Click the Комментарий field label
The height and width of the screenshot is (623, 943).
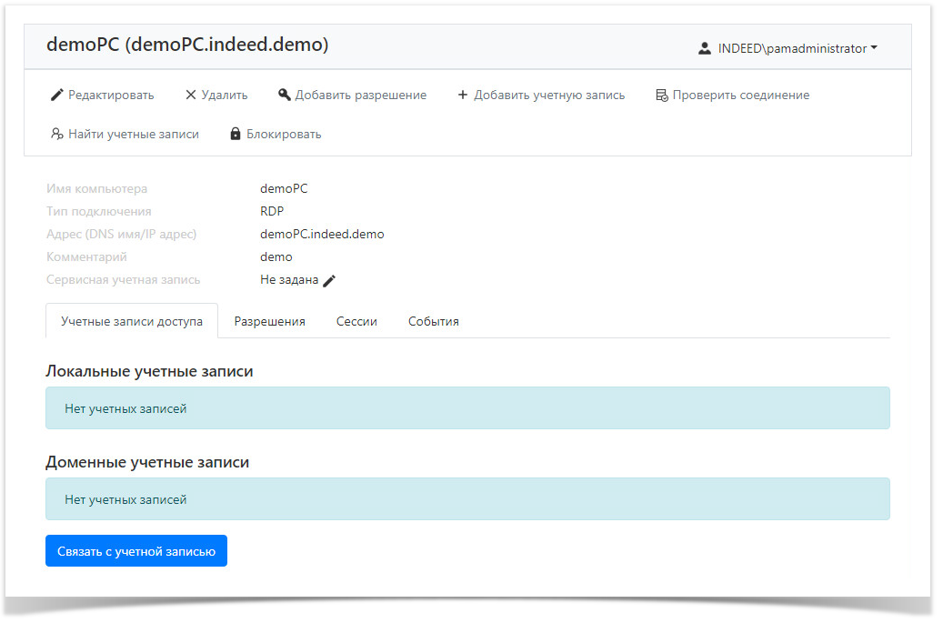coord(86,256)
